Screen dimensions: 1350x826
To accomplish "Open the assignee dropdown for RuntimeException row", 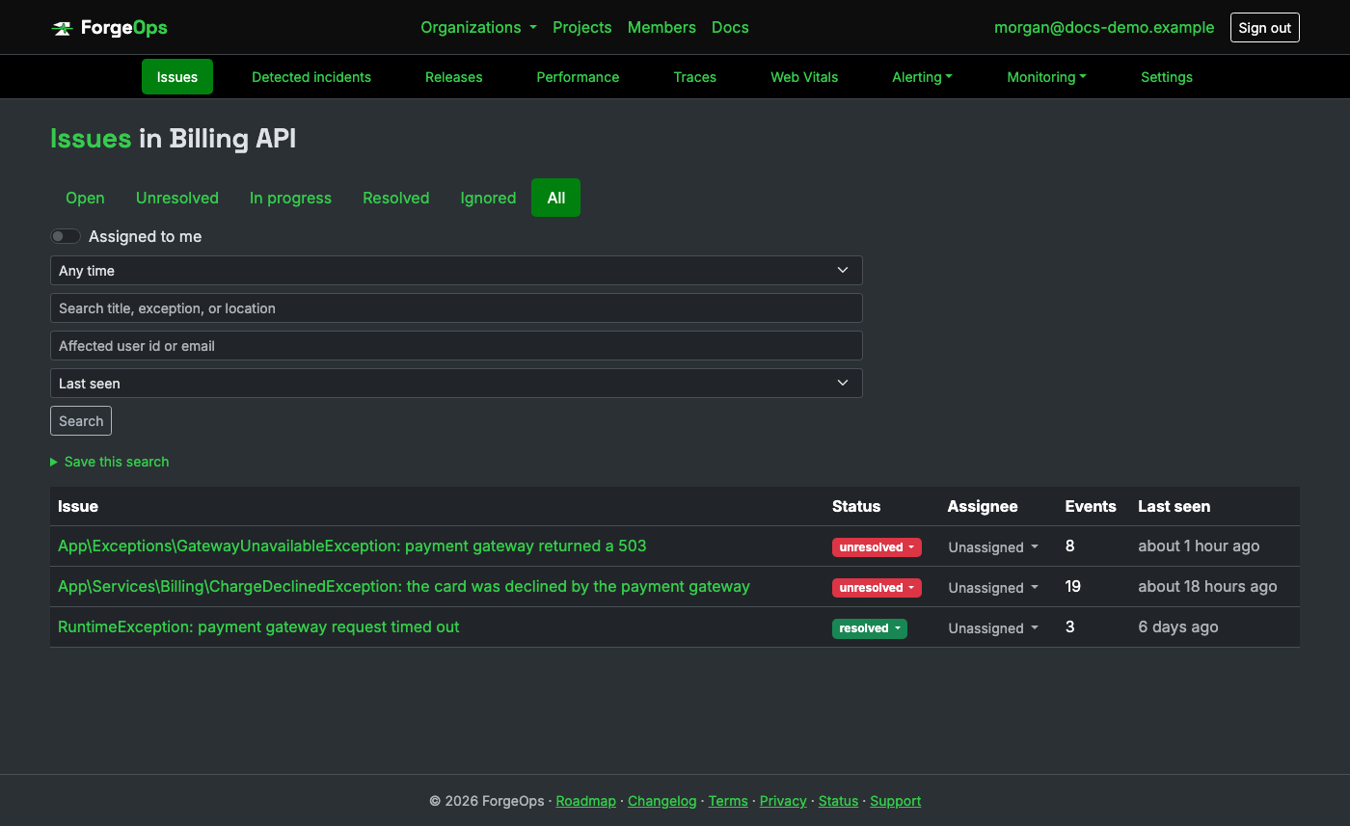I will [993, 628].
